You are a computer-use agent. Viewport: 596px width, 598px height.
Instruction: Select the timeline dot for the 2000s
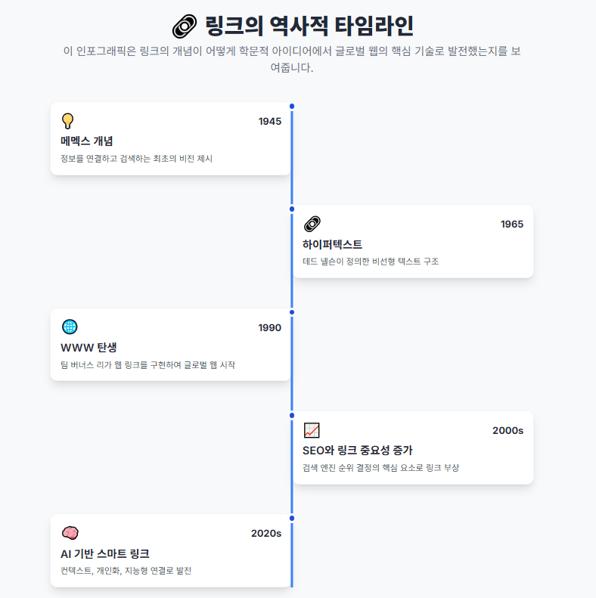[x=292, y=415]
